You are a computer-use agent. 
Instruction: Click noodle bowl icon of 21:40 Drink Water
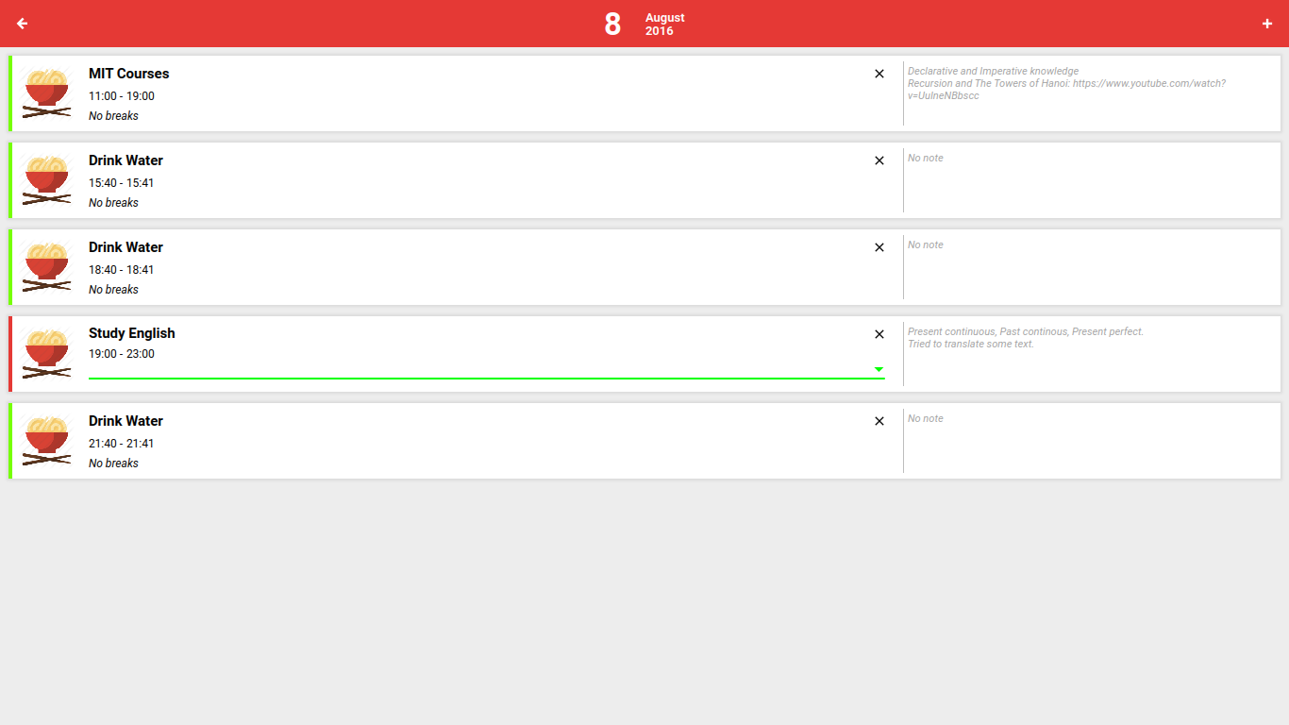click(x=47, y=441)
